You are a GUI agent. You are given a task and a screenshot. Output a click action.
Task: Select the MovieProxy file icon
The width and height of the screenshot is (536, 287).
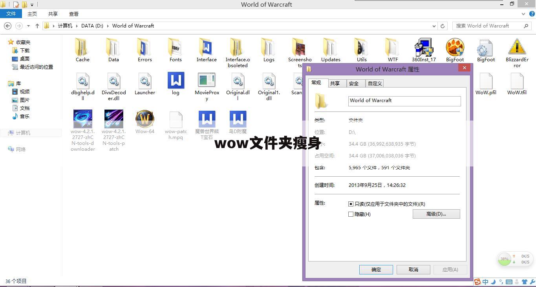(x=207, y=86)
